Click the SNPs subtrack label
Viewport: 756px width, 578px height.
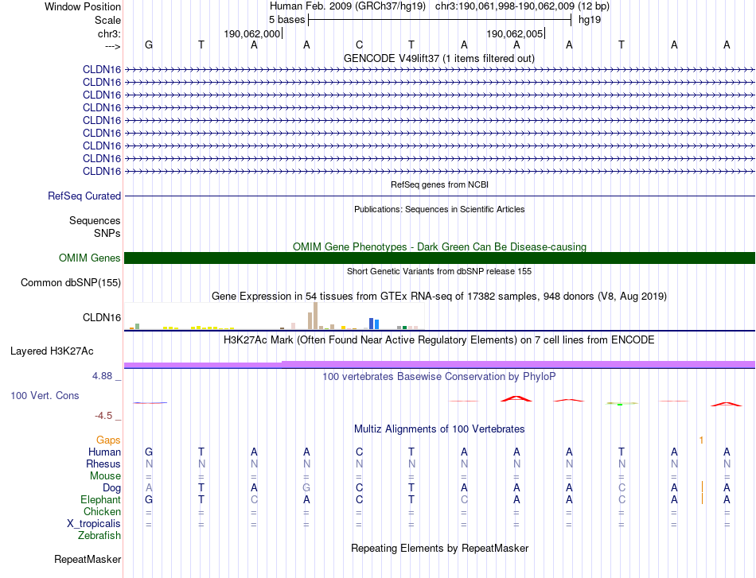(x=107, y=233)
